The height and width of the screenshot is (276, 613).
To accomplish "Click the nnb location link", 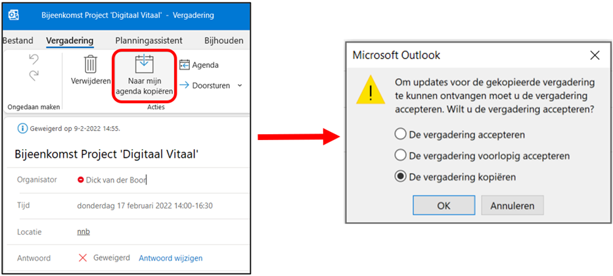I will pos(83,232).
